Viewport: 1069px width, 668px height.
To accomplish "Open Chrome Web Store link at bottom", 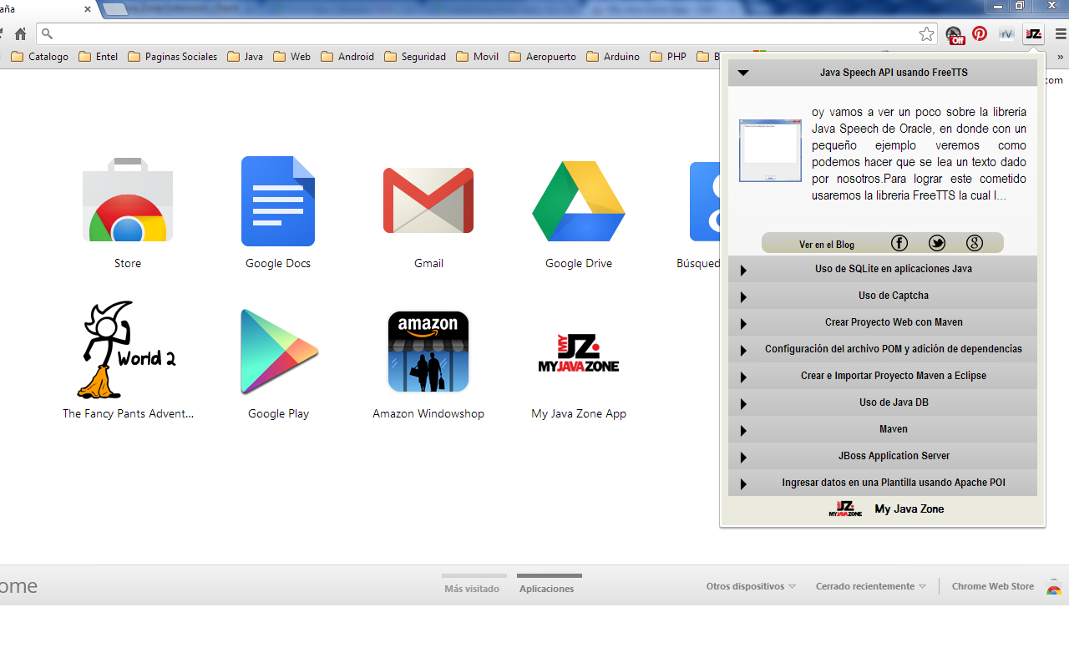I will pyautogui.click(x=993, y=586).
